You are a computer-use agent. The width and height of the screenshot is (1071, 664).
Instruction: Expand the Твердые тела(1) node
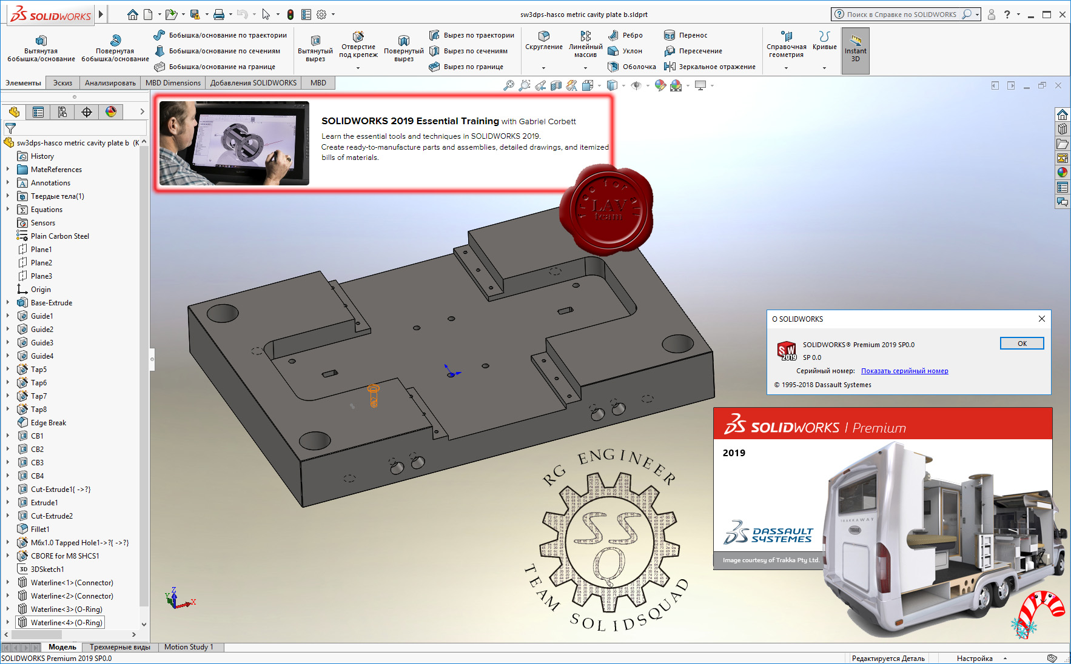pyautogui.click(x=8, y=196)
